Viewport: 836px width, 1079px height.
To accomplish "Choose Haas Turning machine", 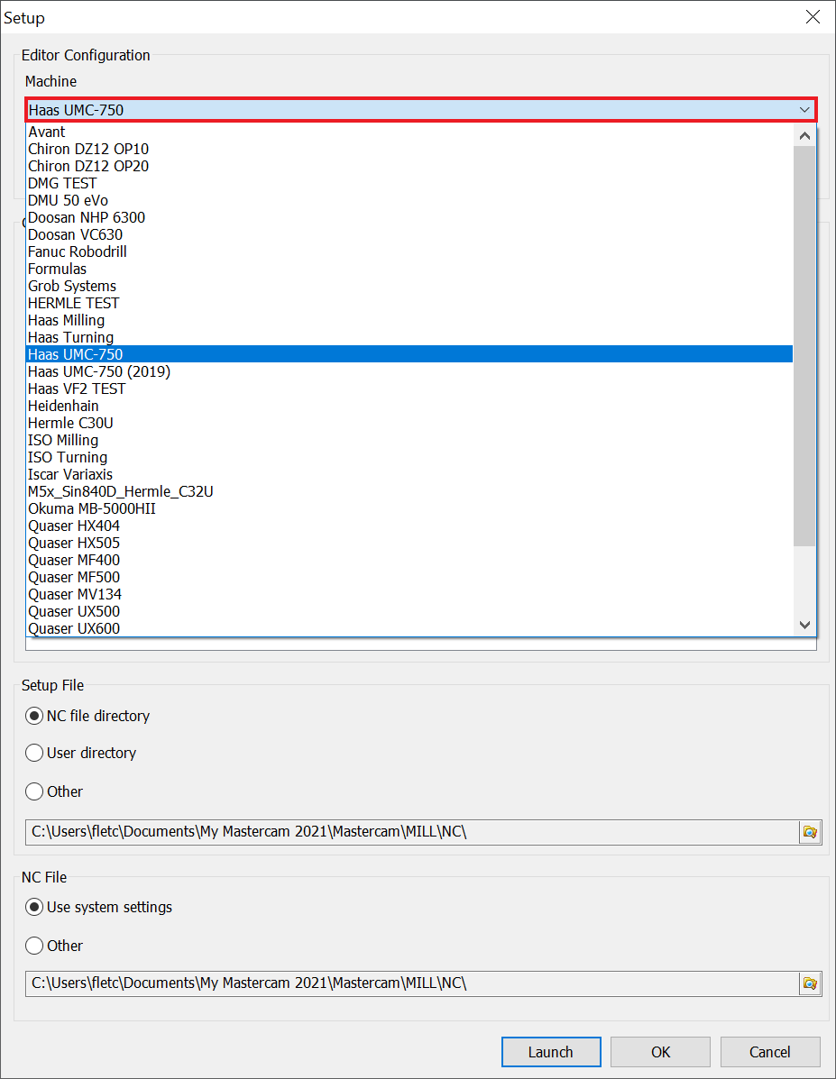I will pyautogui.click(x=409, y=337).
